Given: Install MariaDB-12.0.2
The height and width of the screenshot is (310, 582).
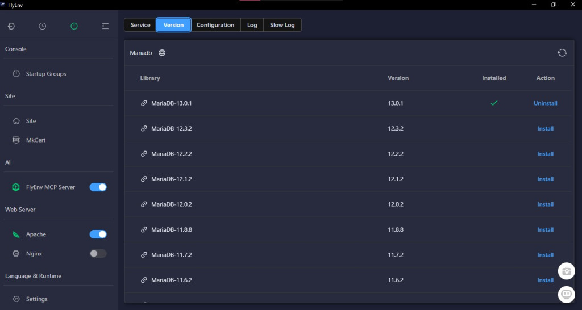Looking at the screenshot, I should (545, 204).
